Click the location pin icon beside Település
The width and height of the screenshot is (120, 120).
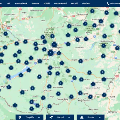tap(20, 117)
